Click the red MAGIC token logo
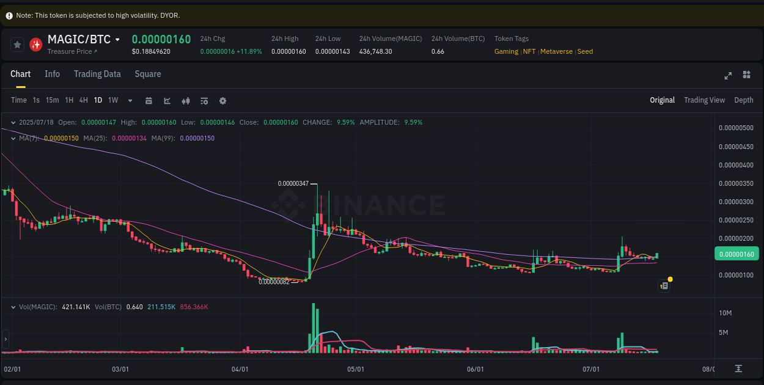The height and width of the screenshot is (385, 764). [x=36, y=44]
